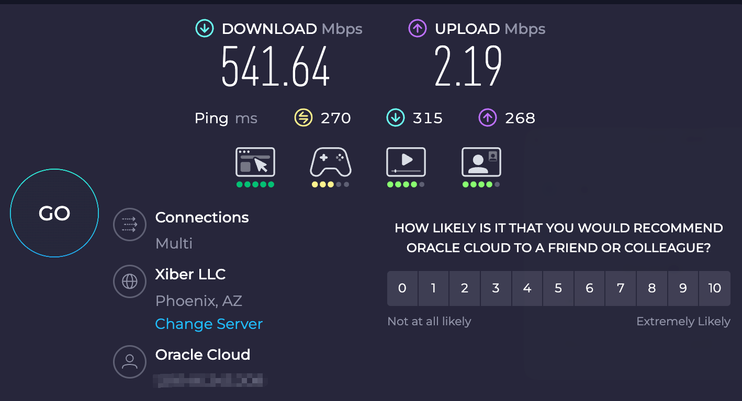Select rating 10 in the survey
Screen dimensions: 742x401
coord(714,288)
